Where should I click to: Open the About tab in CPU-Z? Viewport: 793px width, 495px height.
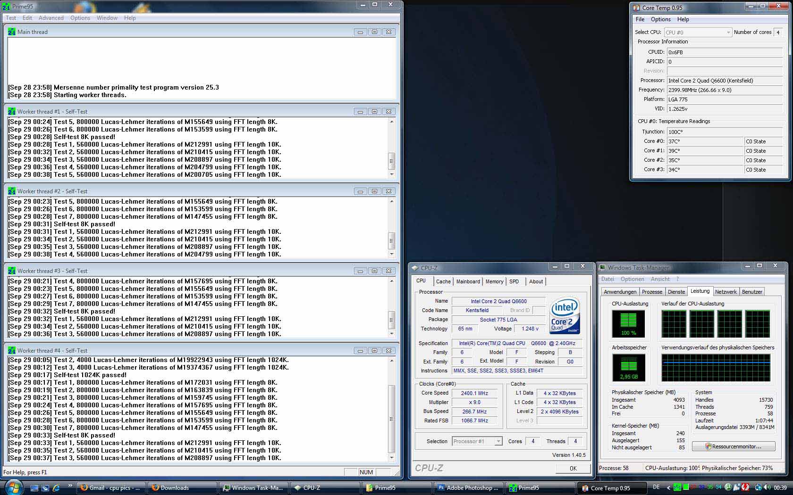coord(536,281)
